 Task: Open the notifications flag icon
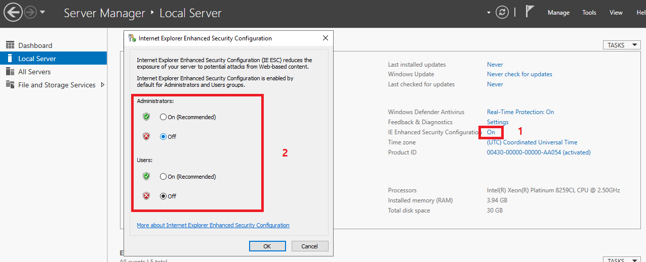[530, 12]
